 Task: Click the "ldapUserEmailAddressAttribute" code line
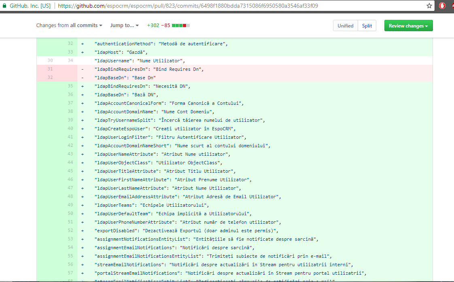[188, 197]
